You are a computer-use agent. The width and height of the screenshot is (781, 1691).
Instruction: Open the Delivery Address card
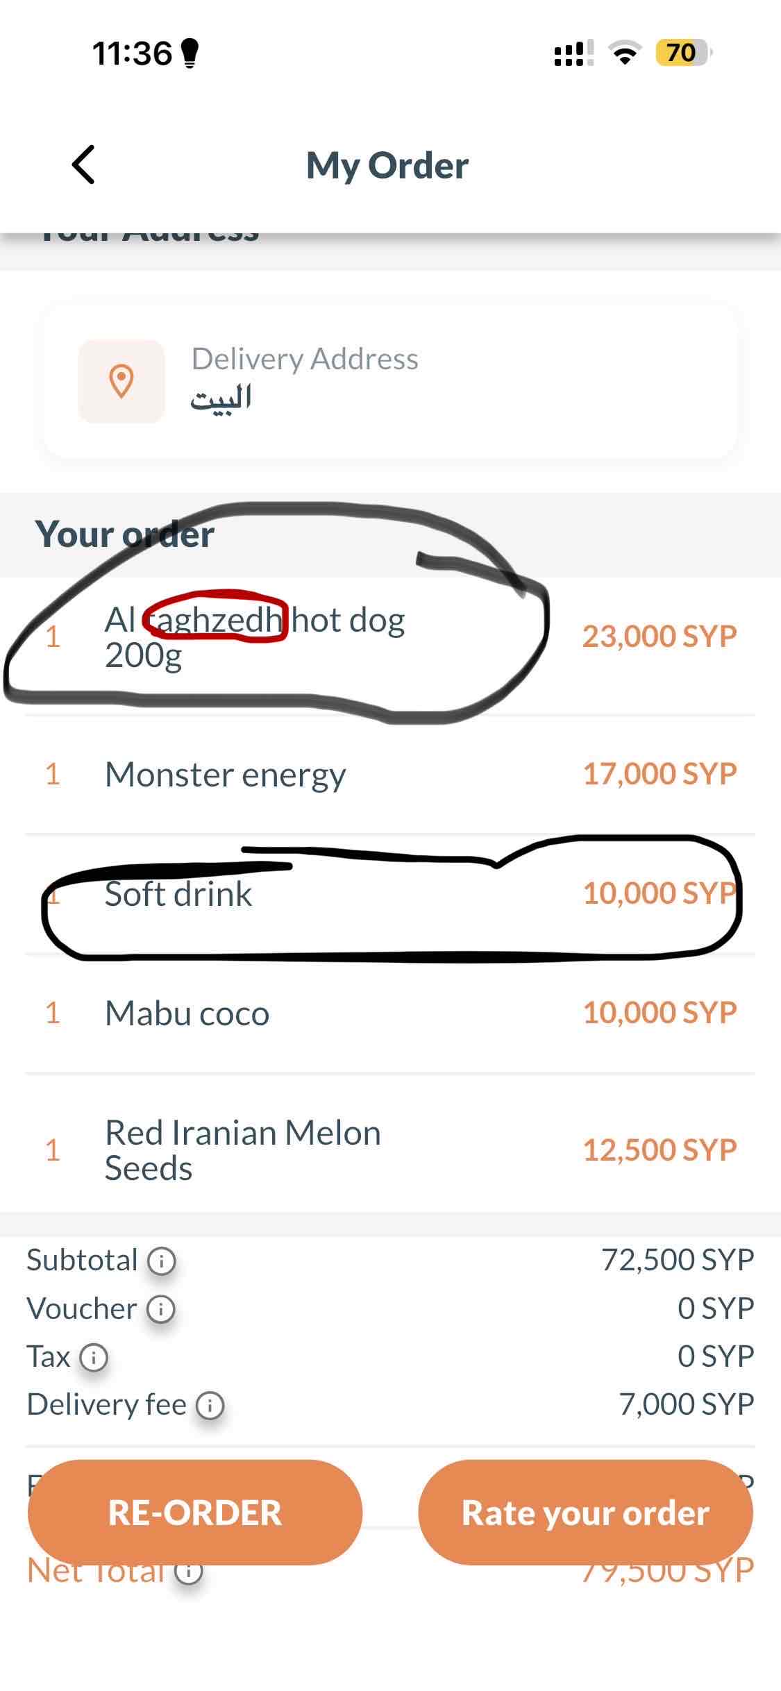pos(389,380)
